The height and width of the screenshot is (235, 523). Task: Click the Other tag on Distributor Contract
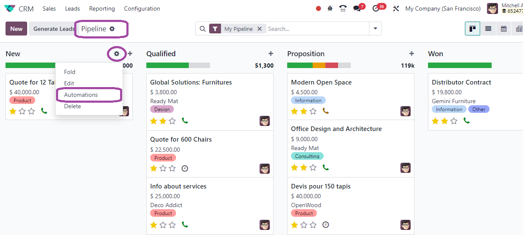pyautogui.click(x=479, y=109)
